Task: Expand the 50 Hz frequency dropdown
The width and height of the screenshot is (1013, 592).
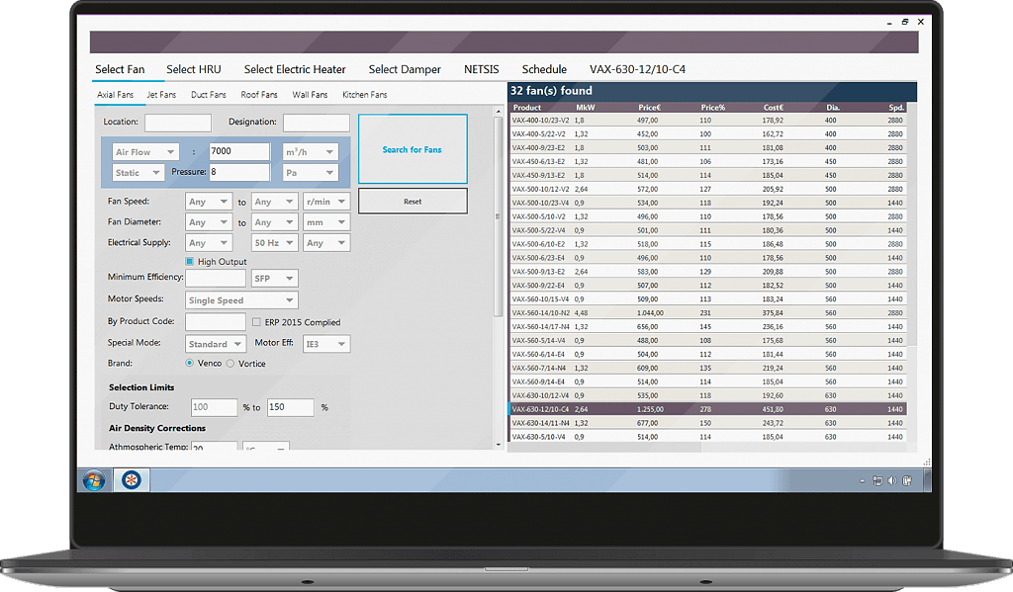Action: point(274,242)
